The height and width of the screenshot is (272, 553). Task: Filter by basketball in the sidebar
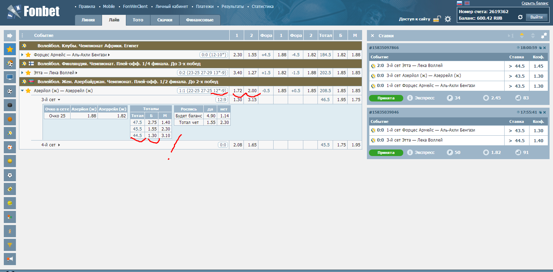coord(10,119)
